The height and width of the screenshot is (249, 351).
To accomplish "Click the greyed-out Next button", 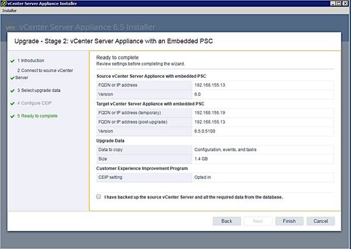I will (258, 221).
